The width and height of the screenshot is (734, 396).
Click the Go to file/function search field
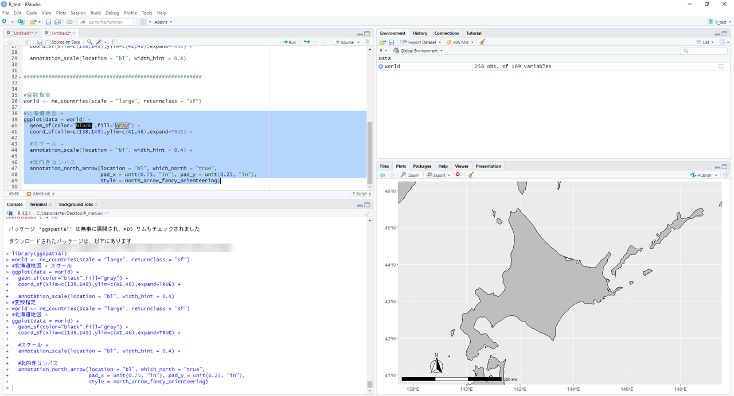(106, 22)
